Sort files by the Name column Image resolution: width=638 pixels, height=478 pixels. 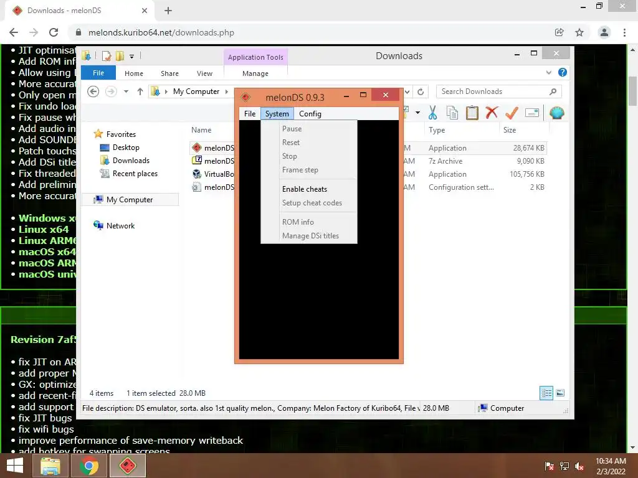(x=201, y=130)
